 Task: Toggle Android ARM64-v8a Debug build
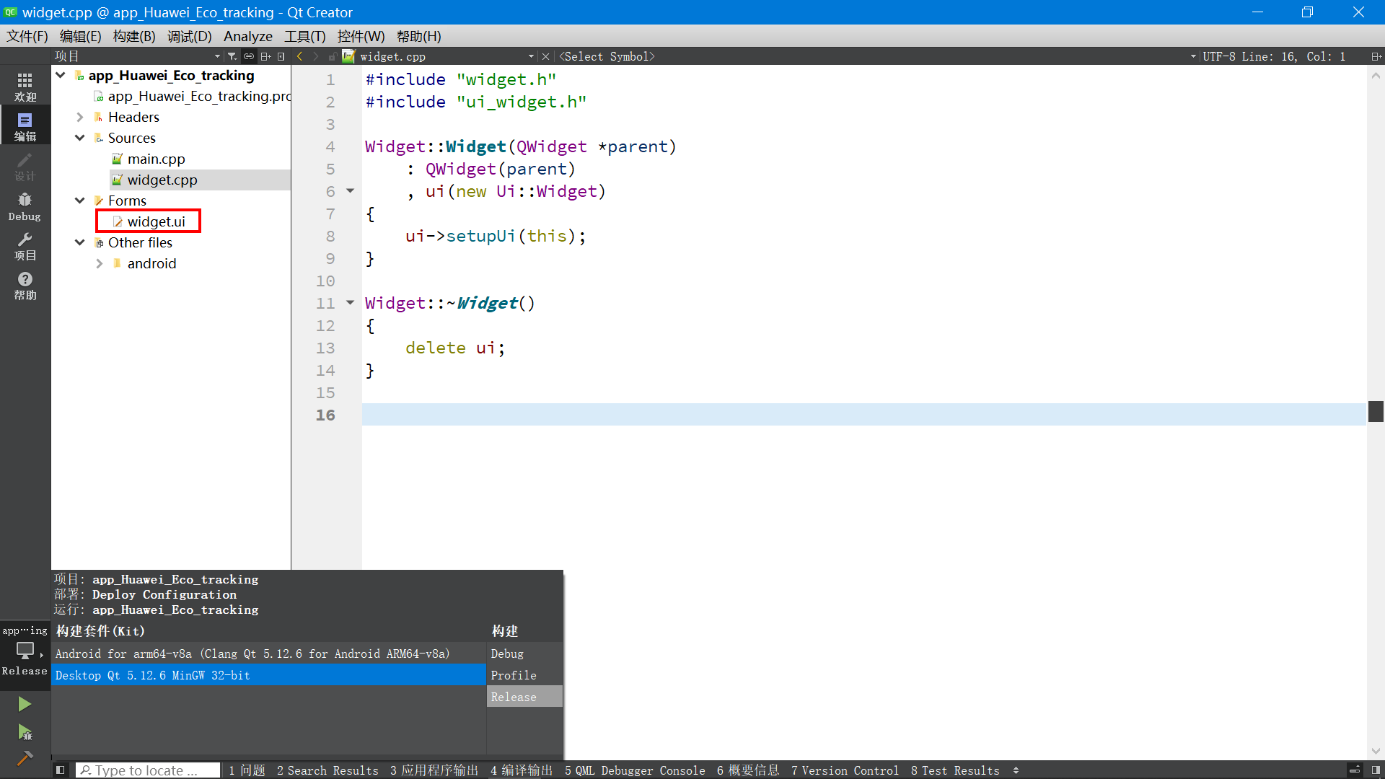pos(507,653)
